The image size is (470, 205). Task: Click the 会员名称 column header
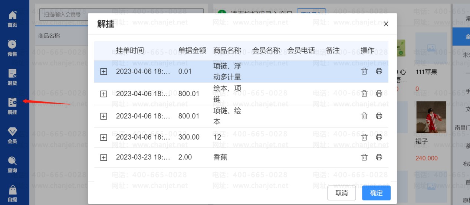(x=266, y=51)
